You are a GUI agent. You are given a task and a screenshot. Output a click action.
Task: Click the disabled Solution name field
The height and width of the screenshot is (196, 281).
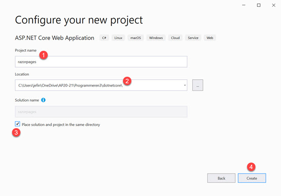101,112
